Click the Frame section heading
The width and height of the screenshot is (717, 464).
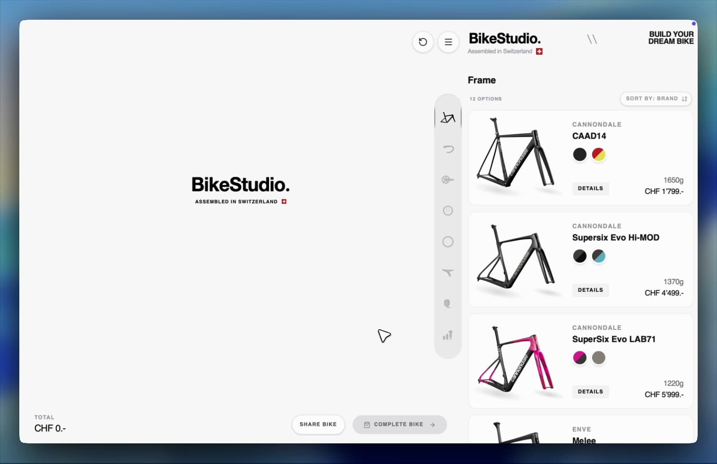coord(482,80)
